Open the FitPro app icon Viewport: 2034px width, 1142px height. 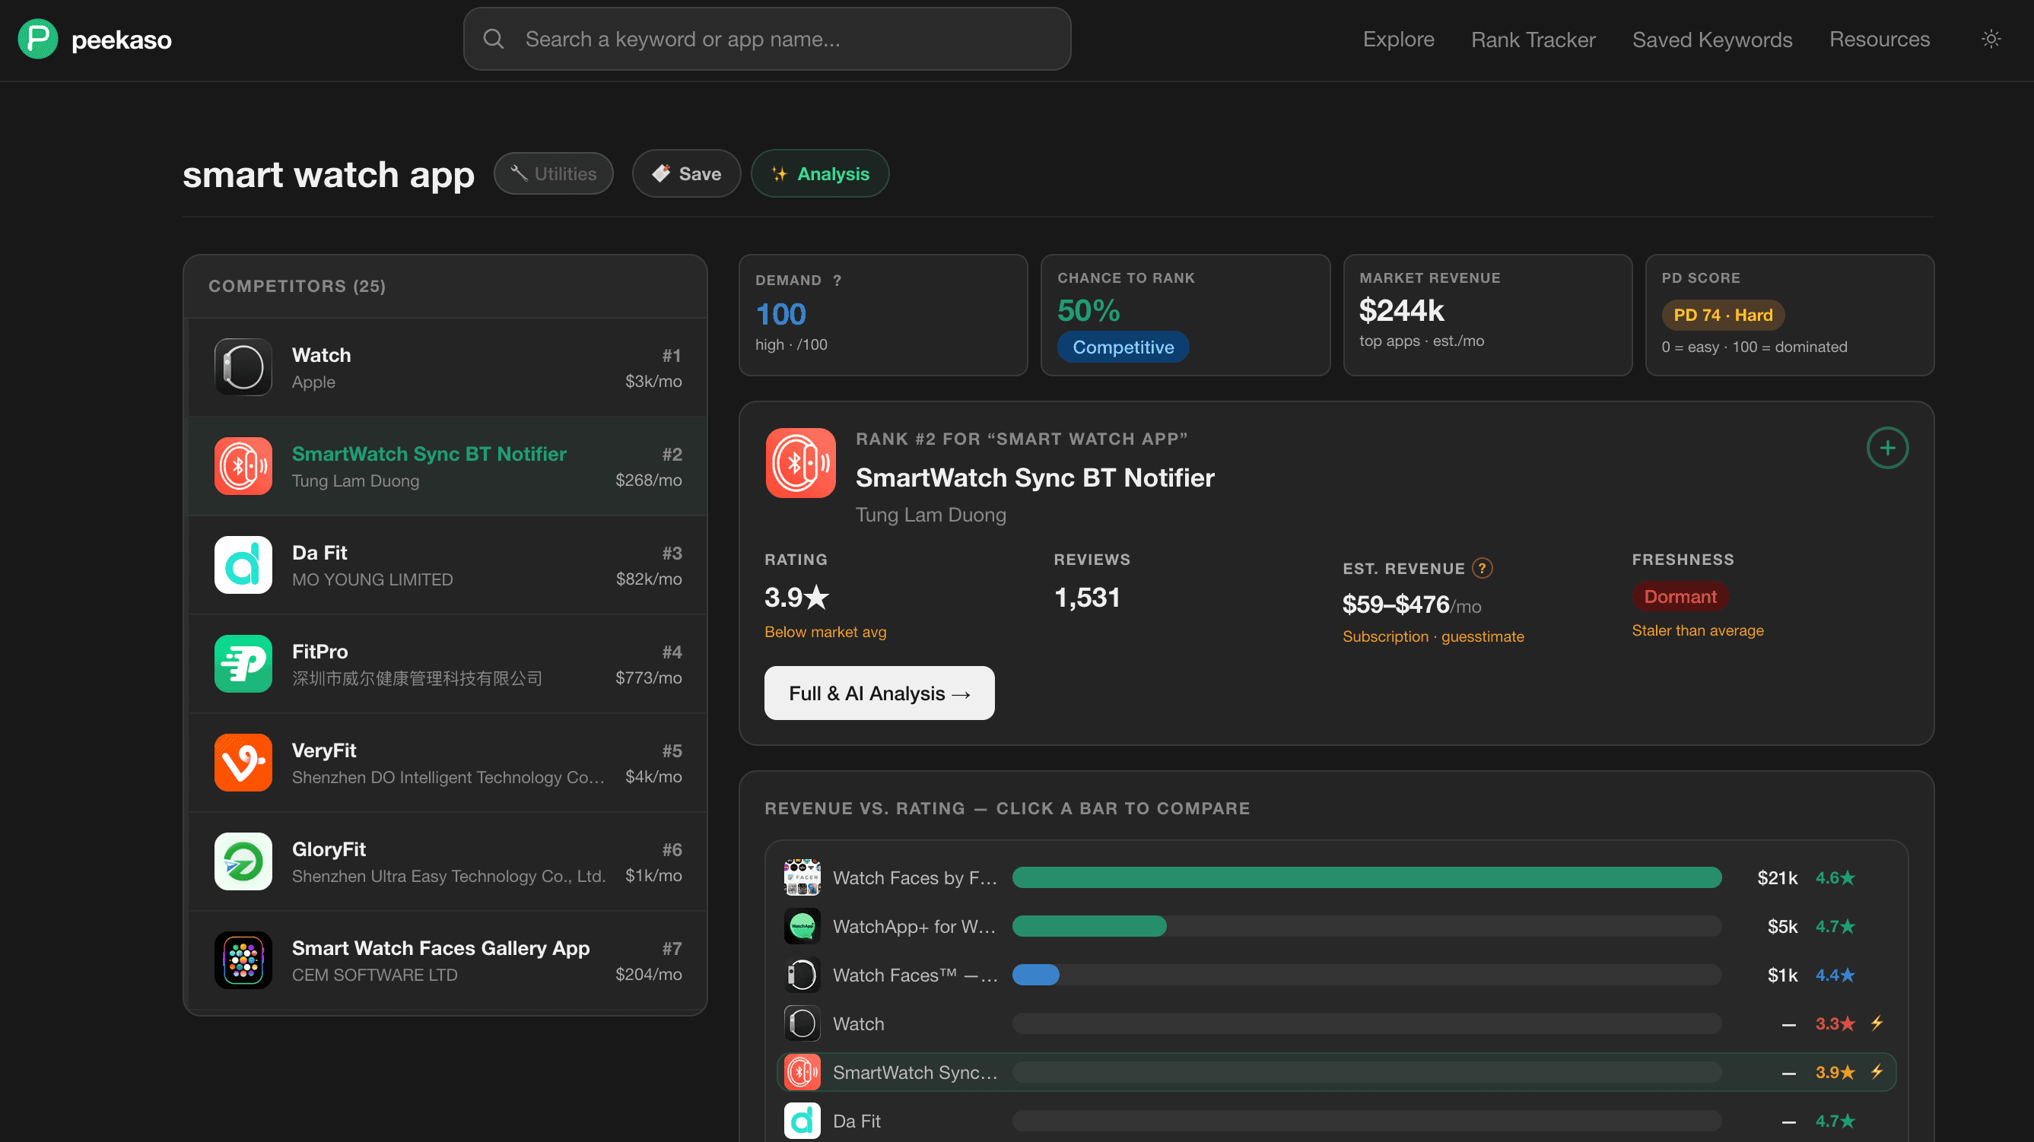point(243,664)
